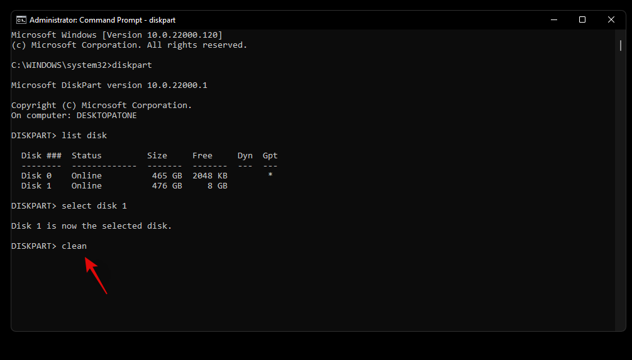
Task: Click the Free column header
Action: click(x=202, y=155)
